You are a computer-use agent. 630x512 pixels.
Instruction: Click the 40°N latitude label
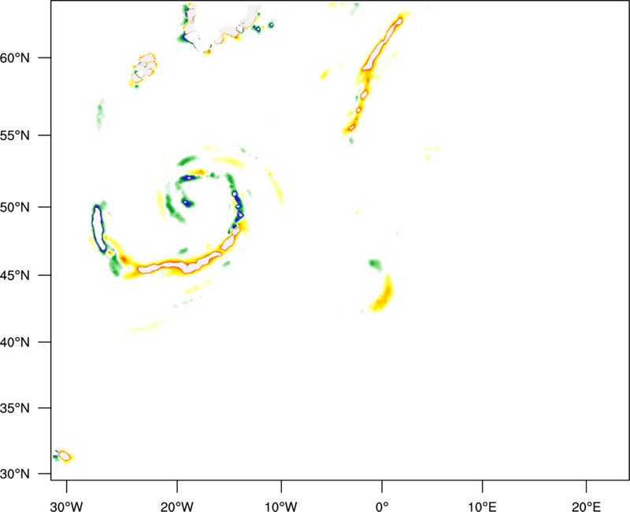pos(15,343)
